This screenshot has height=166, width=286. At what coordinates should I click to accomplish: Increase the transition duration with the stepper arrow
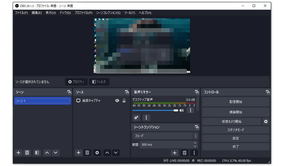click(x=195, y=143)
